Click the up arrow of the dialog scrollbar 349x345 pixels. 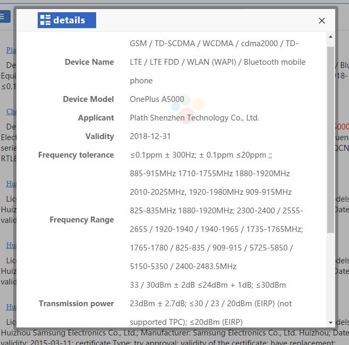click(x=330, y=37)
